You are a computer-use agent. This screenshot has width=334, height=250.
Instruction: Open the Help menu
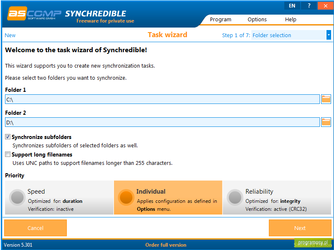291,19
